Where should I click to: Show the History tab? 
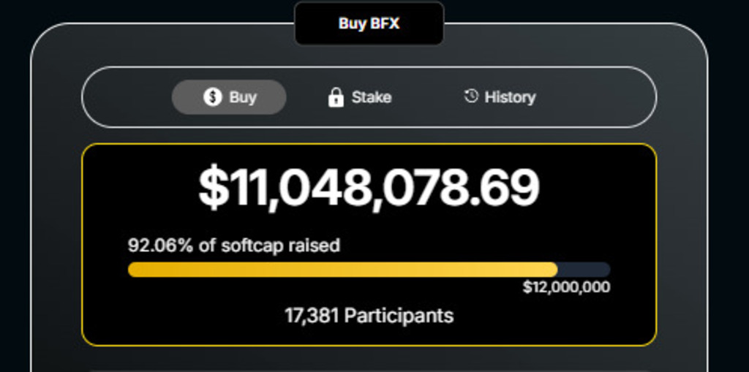click(500, 97)
